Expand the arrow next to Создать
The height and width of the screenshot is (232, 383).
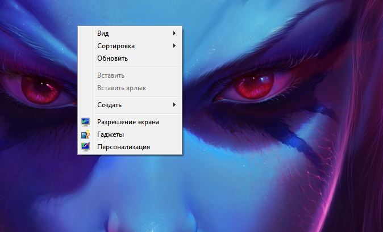(174, 105)
